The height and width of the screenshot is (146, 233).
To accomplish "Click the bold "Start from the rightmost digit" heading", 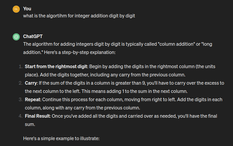I will pos(56,67).
